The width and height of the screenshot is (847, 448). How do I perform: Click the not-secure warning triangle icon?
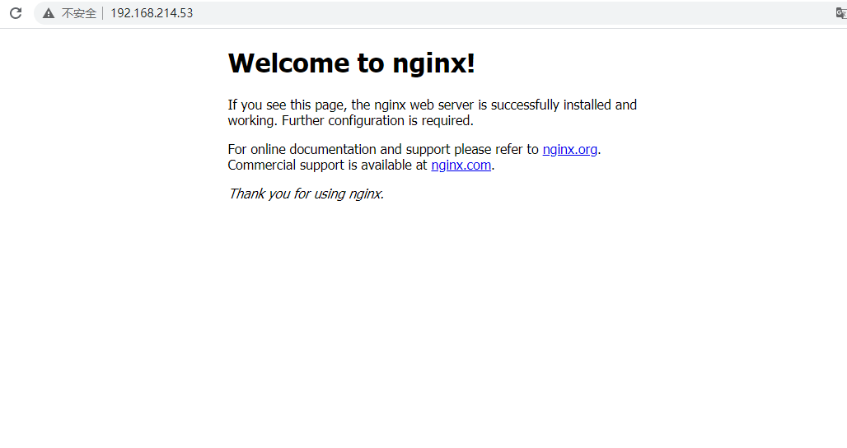click(49, 13)
